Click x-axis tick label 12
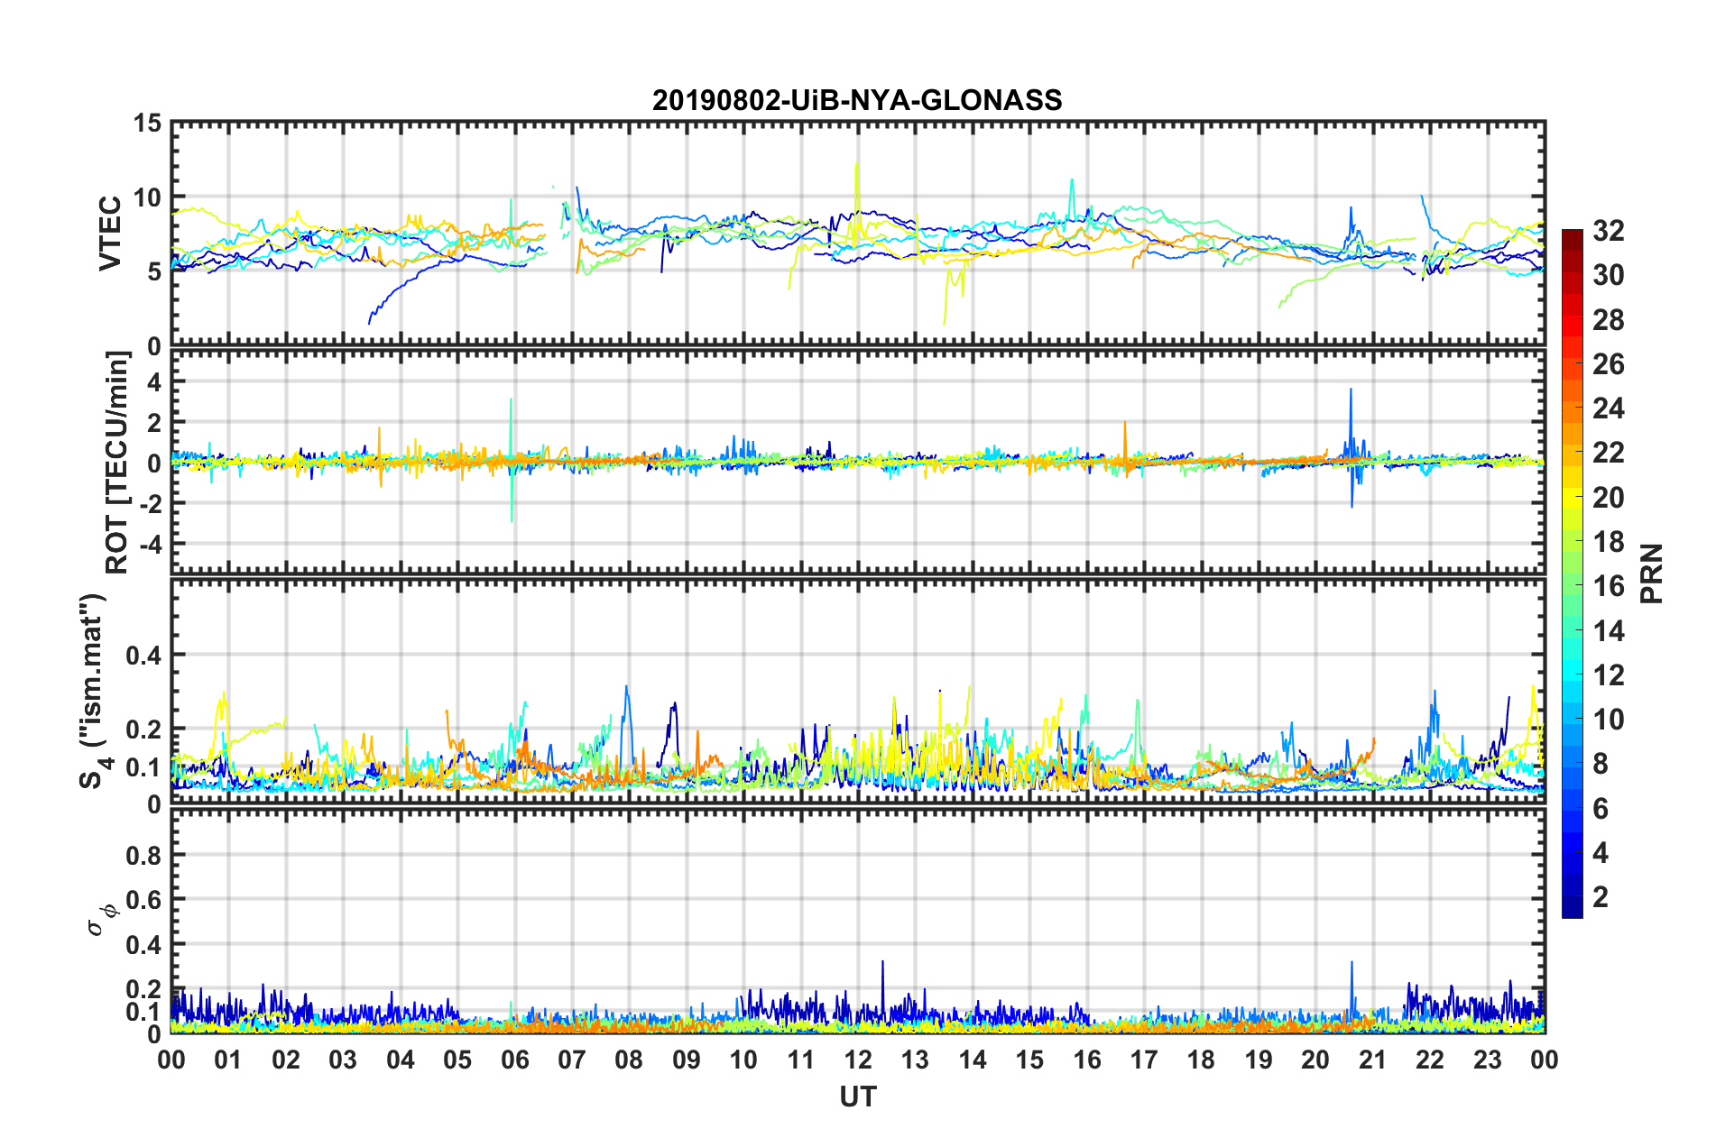 pos(858,1060)
